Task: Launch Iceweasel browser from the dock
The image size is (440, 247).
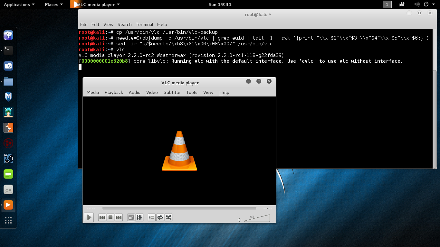Action: 8,35
